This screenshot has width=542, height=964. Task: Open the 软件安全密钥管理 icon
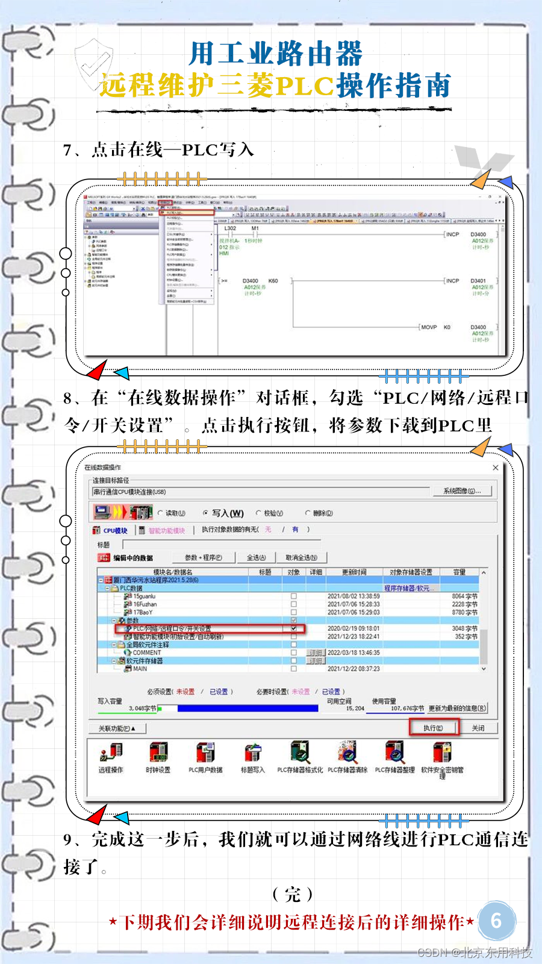(442, 753)
